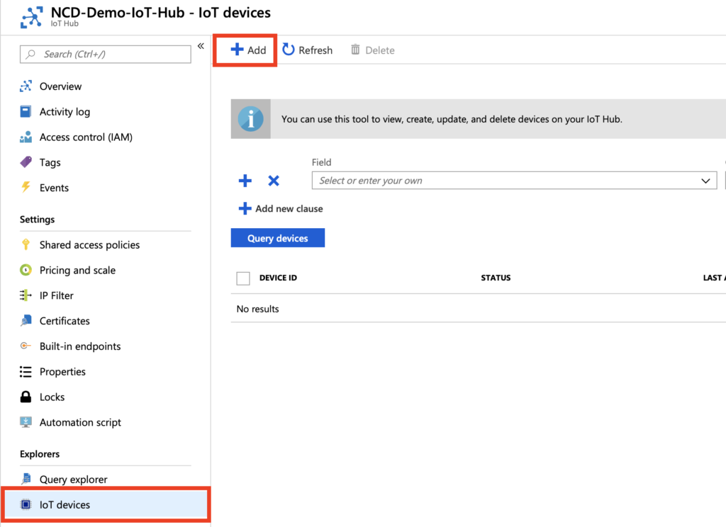Click the Properties list icon
This screenshot has height=527, width=726.
[x=26, y=372]
